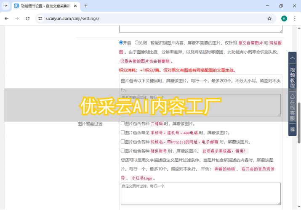
Task: Select the 开启 radio button
Action: (x=121, y=42)
